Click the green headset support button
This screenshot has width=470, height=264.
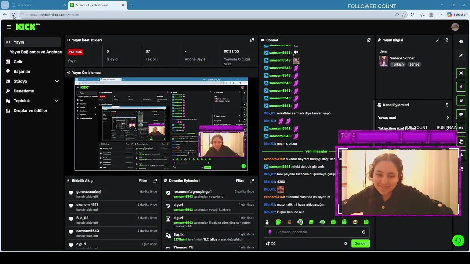458,241
